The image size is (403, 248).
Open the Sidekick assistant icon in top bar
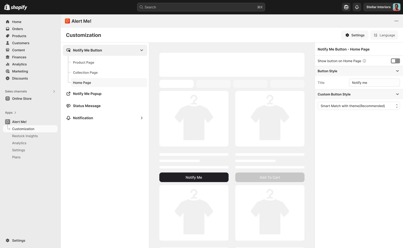[346, 7]
